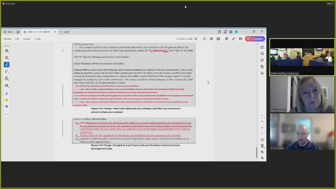Send the document by email
Viewport: 336px width, 189px height.
pyautogui.click(x=240, y=39)
